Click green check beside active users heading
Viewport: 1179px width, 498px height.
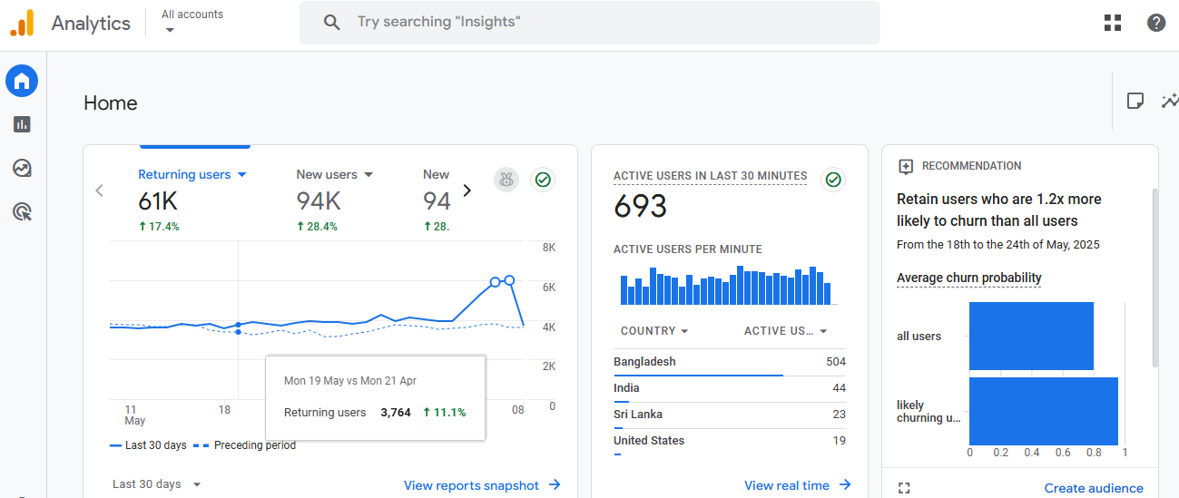(833, 180)
